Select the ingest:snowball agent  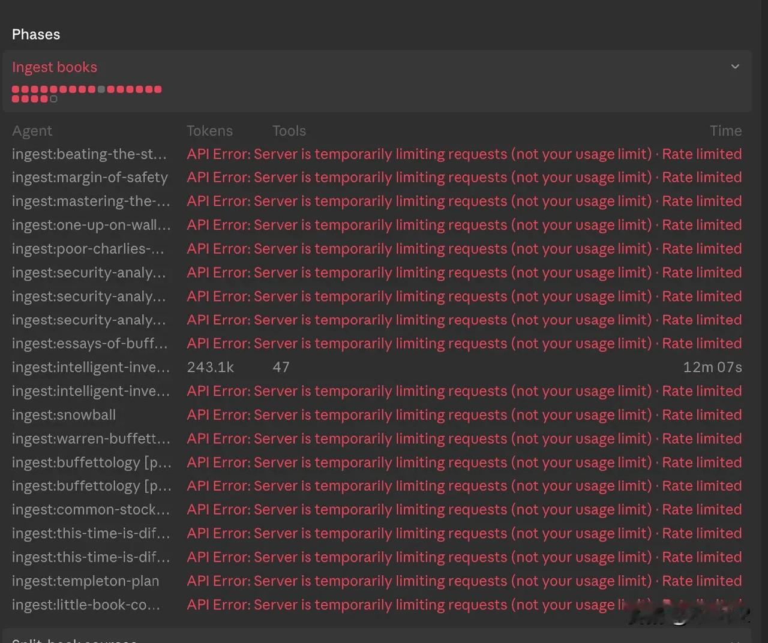(x=64, y=415)
